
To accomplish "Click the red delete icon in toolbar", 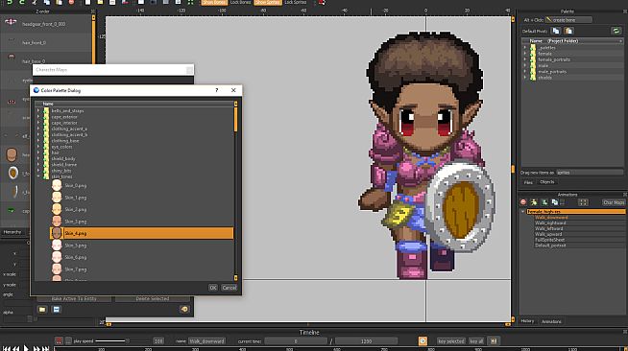I will click(71, 2).
